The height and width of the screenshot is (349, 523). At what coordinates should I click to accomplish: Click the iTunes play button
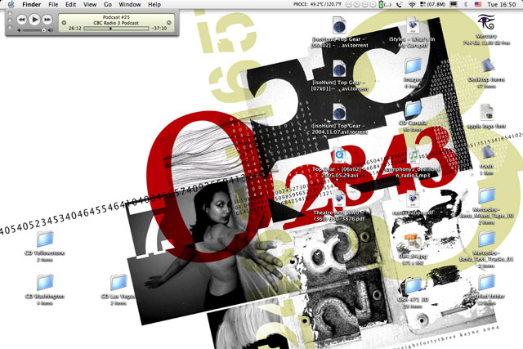[34, 20]
